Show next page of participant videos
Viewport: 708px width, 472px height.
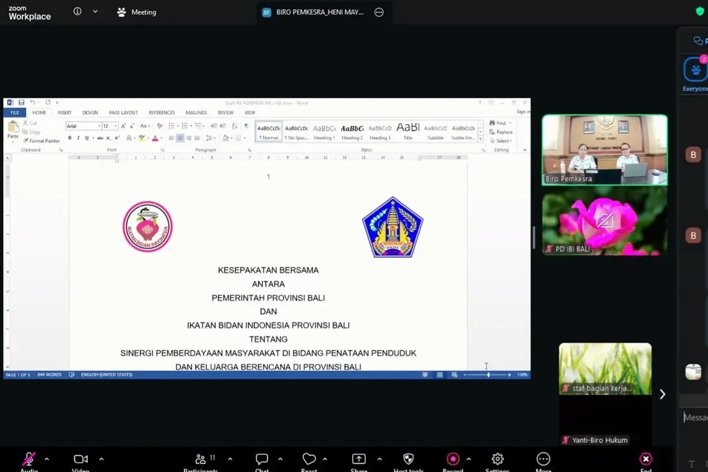click(663, 395)
